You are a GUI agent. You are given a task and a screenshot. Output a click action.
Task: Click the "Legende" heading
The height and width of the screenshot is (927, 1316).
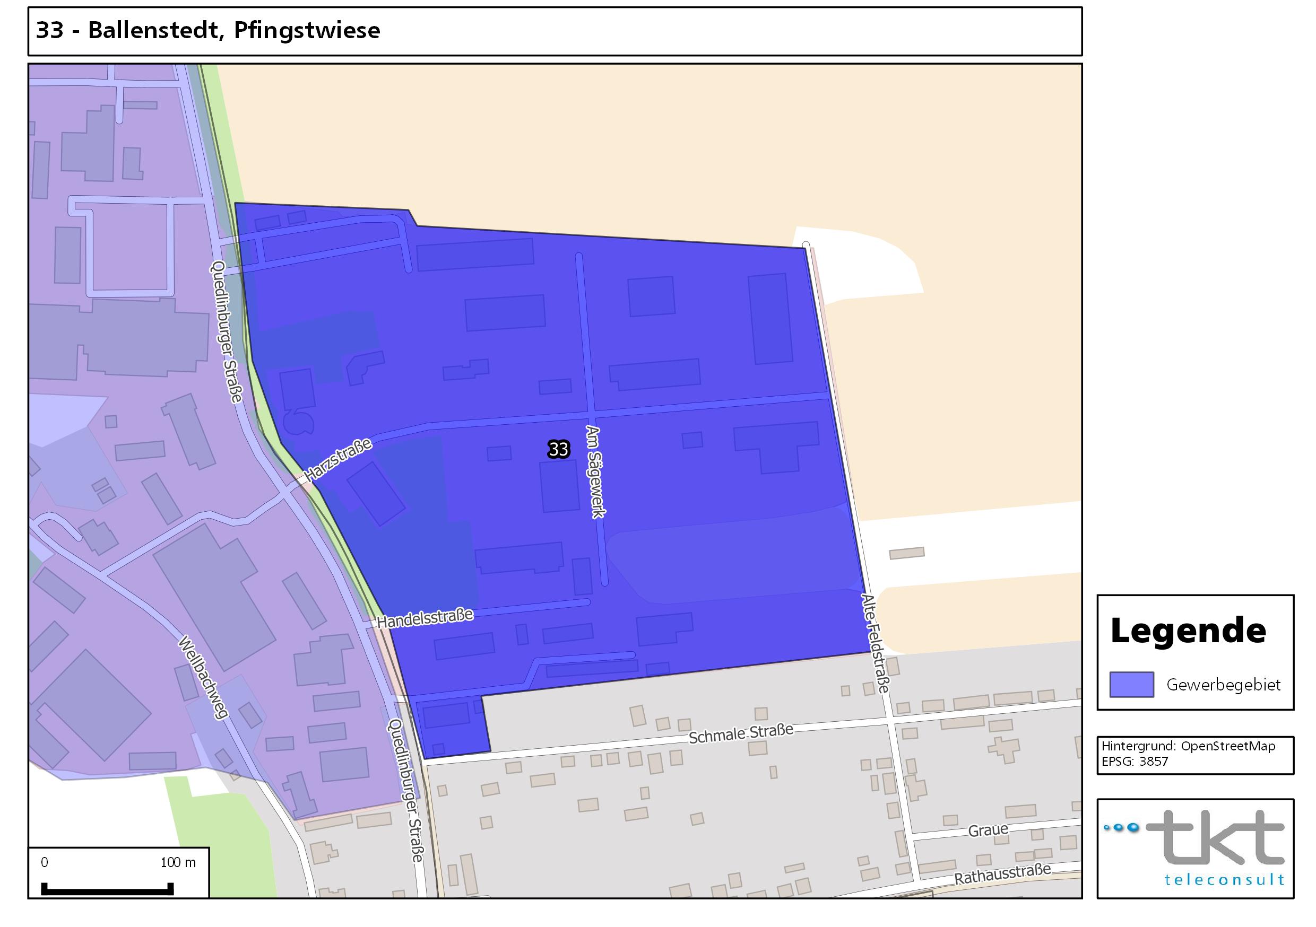pyautogui.click(x=1188, y=631)
